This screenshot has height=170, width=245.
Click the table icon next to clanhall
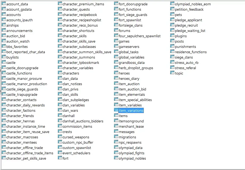point(60,115)
